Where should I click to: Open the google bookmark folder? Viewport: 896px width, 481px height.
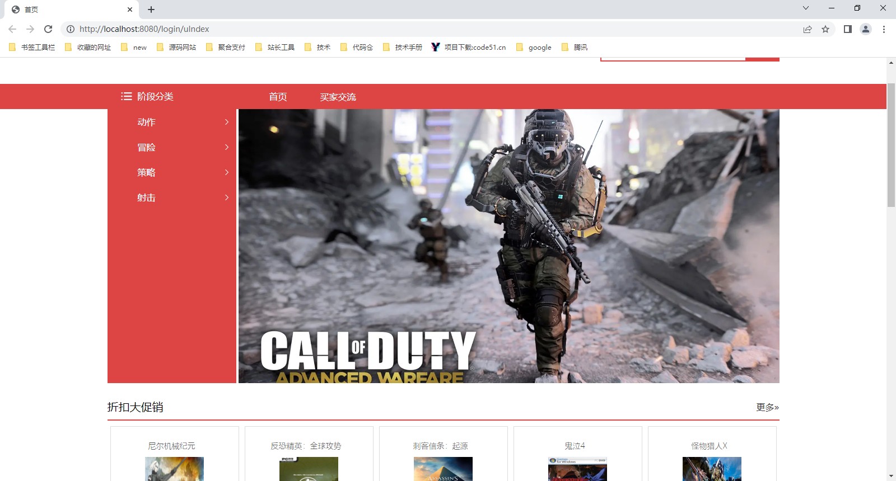[534, 48]
